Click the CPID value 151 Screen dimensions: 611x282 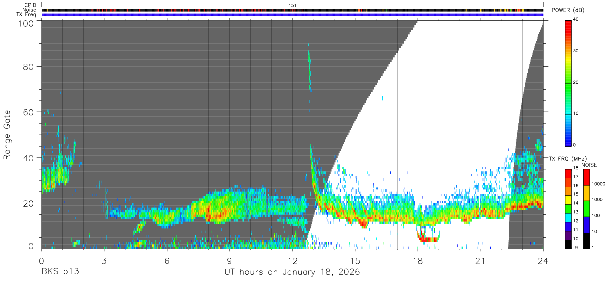click(293, 5)
